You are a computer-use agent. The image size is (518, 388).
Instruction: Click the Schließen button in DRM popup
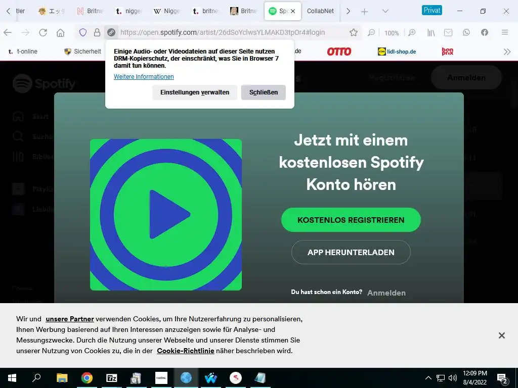263,92
